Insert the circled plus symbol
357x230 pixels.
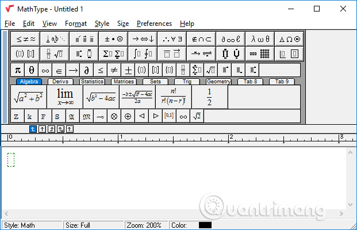click(128, 116)
